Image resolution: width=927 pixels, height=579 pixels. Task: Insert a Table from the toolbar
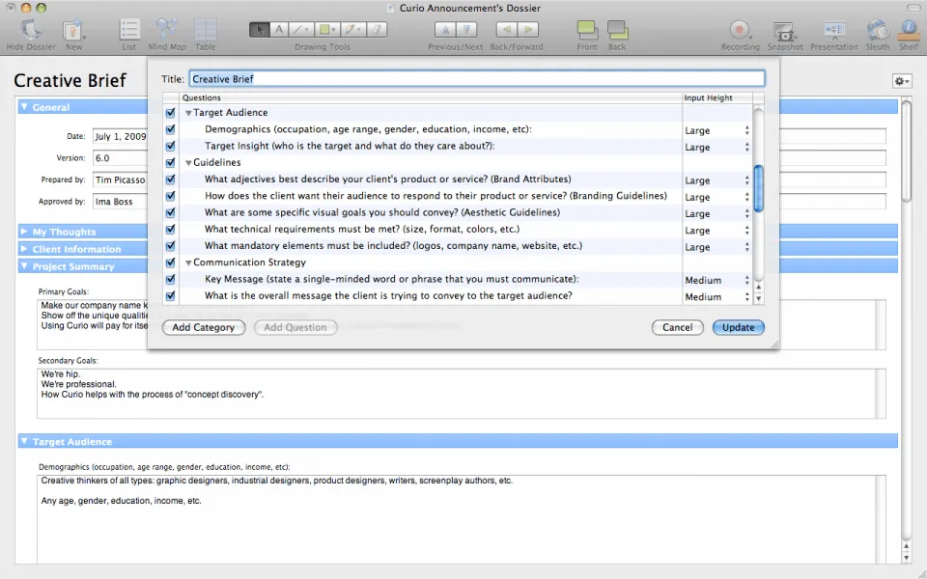pos(205,31)
